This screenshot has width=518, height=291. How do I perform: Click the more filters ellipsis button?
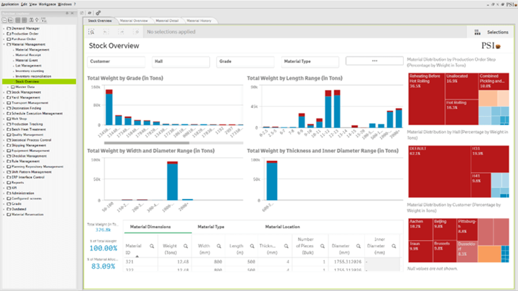[x=374, y=61]
